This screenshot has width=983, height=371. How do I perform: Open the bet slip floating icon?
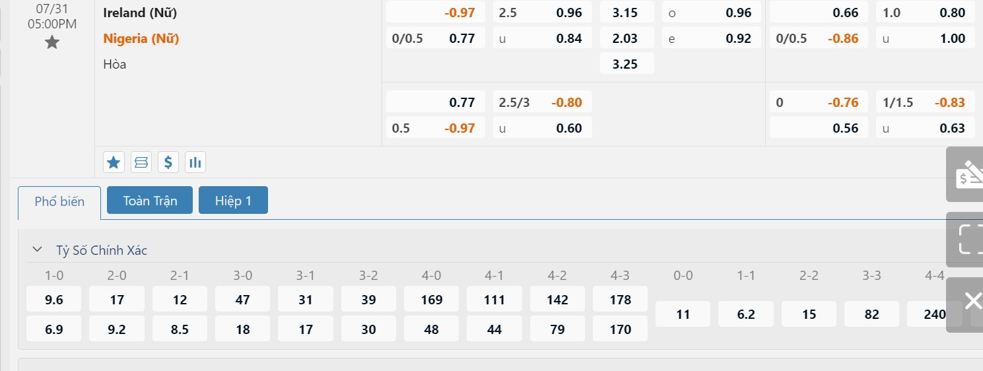pyautogui.click(x=967, y=174)
